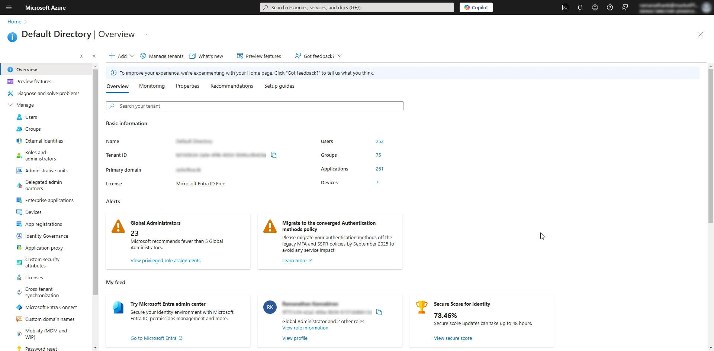The height and width of the screenshot is (351, 714).
Task: Open Identity Governance in sidebar
Action: click(x=46, y=236)
